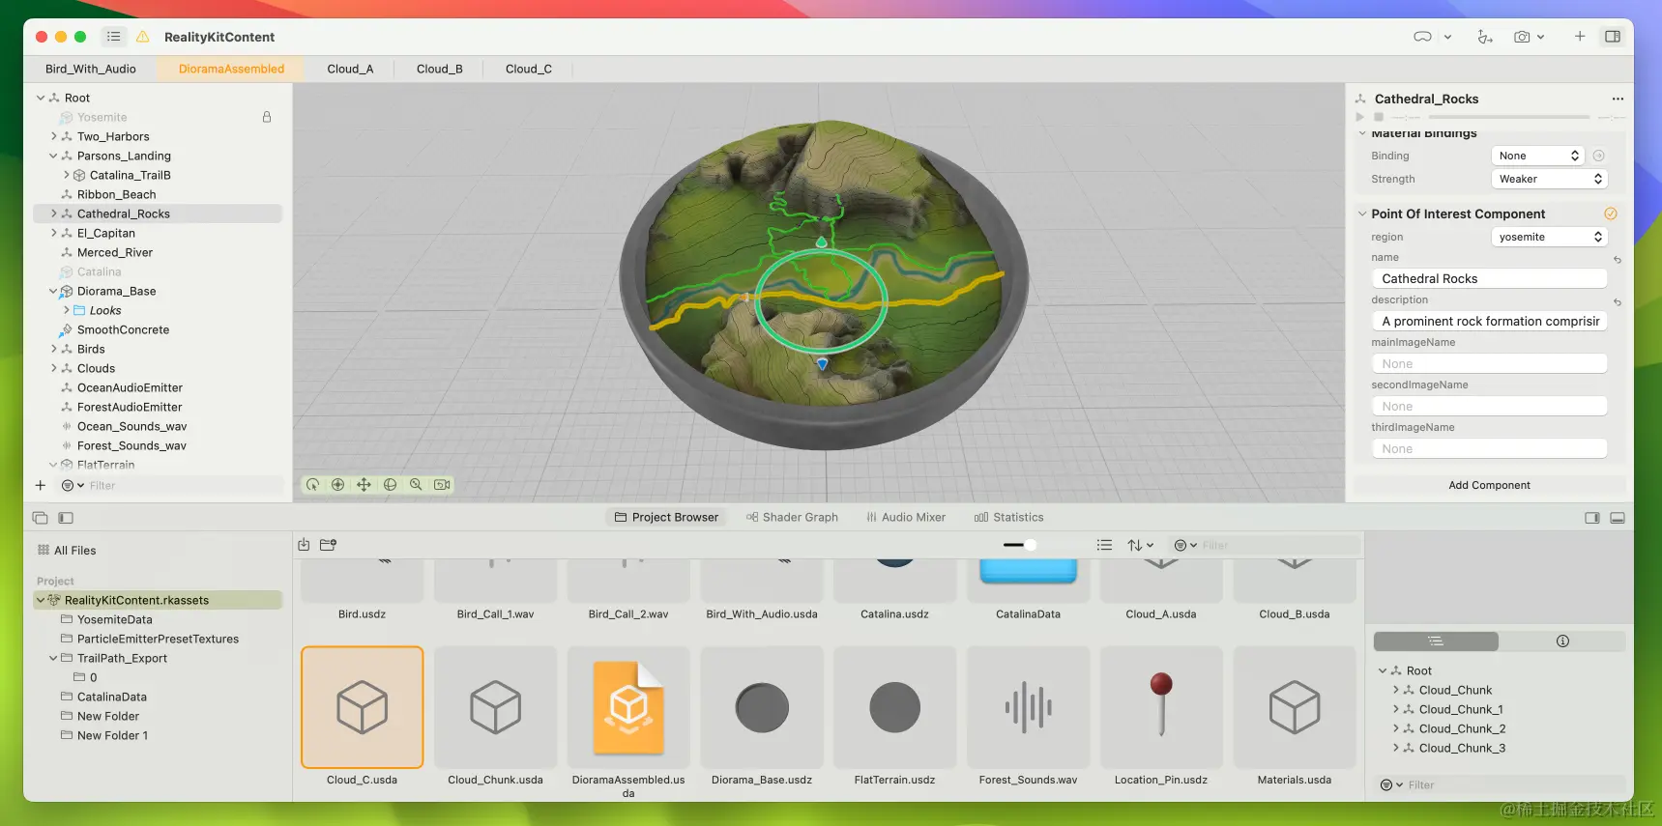Open the Strength Weaker dropdown

(x=1550, y=179)
